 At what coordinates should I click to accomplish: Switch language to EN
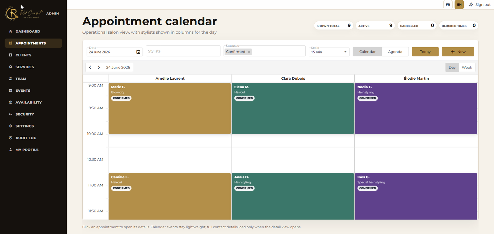click(x=459, y=5)
